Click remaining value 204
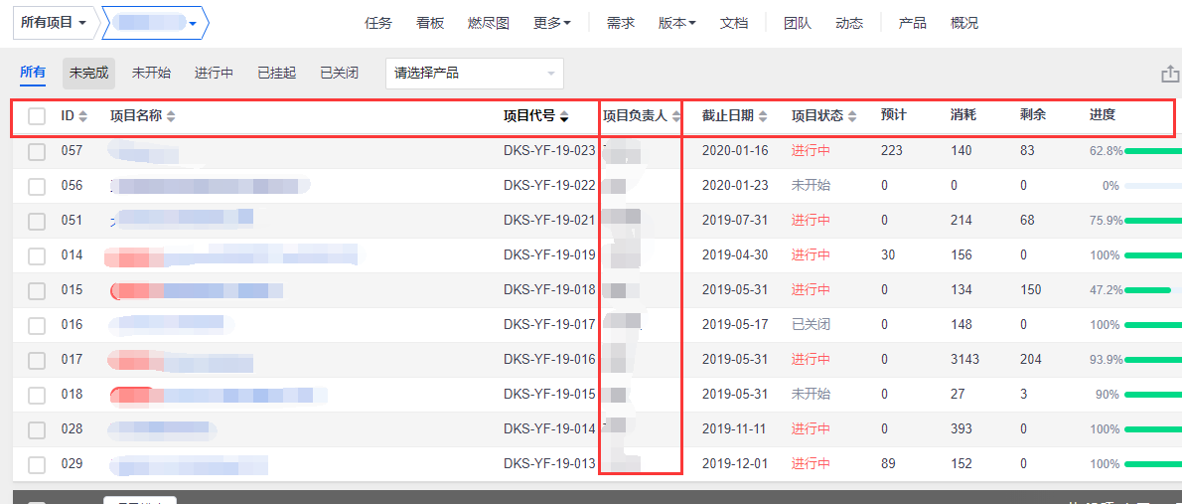The height and width of the screenshot is (504, 1182). click(x=1030, y=359)
